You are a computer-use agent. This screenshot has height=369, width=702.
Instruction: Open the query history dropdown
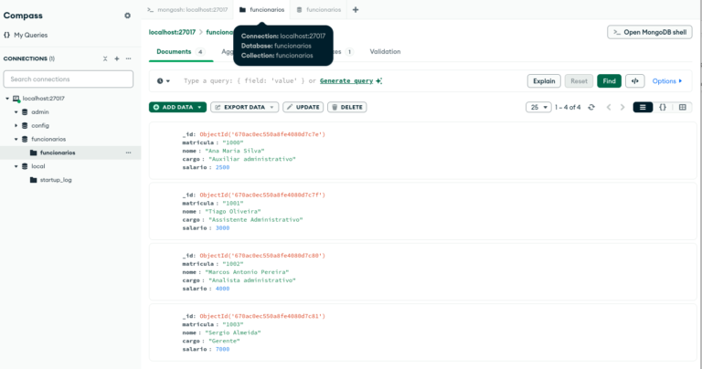pyautogui.click(x=164, y=80)
